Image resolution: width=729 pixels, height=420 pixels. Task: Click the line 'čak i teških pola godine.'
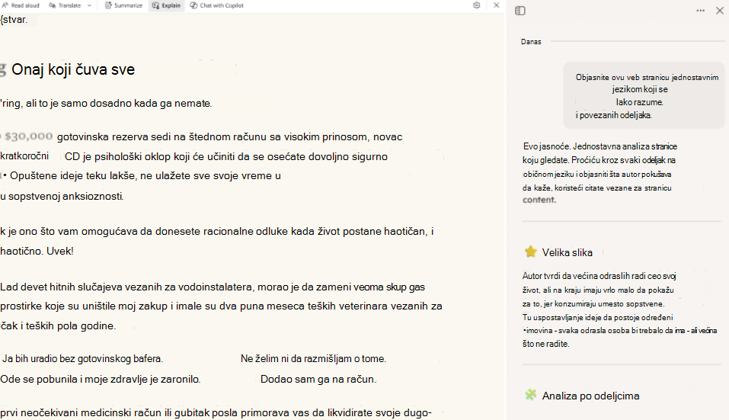(58, 325)
